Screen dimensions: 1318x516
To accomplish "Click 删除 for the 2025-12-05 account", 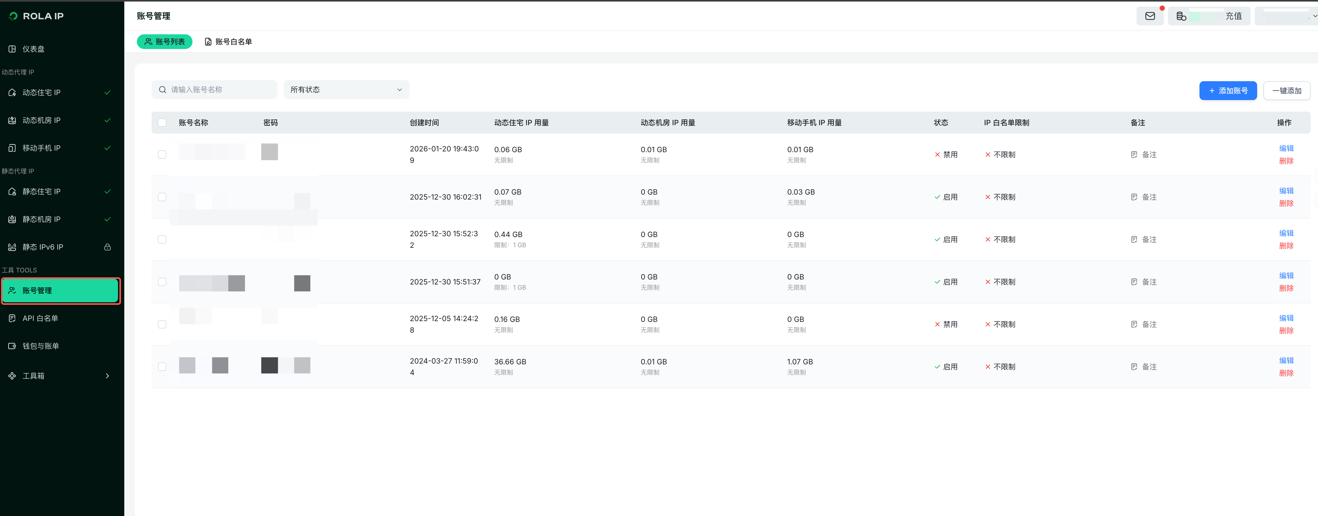I will [1286, 331].
